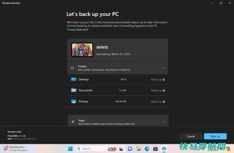Click the Back up button
Image resolution: width=234 pixels, height=153 pixels.
click(215, 136)
